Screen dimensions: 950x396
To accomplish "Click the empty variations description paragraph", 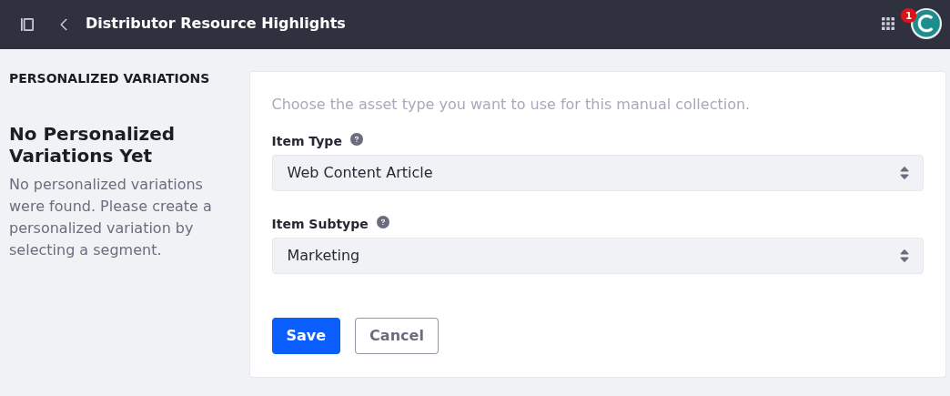I will (x=110, y=217).
